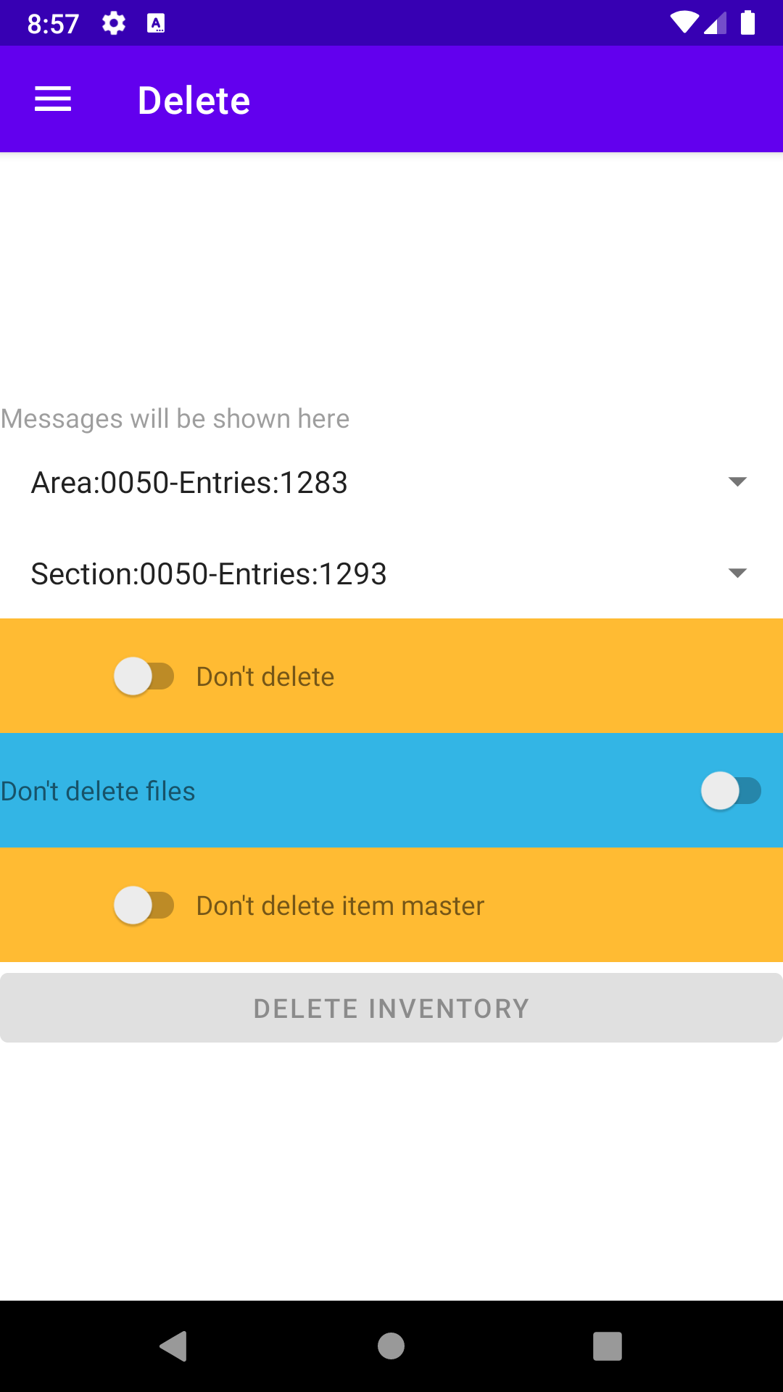Enable the "Don't delete item master" switch
This screenshot has height=1392, width=783.
tap(144, 906)
